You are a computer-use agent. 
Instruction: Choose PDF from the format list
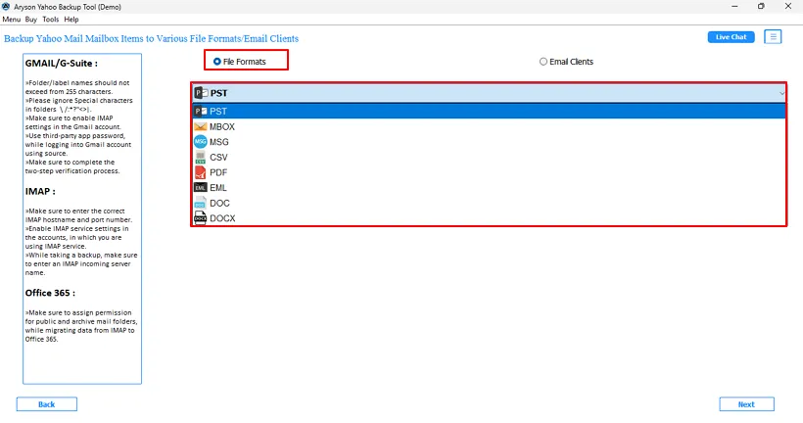pos(489,172)
